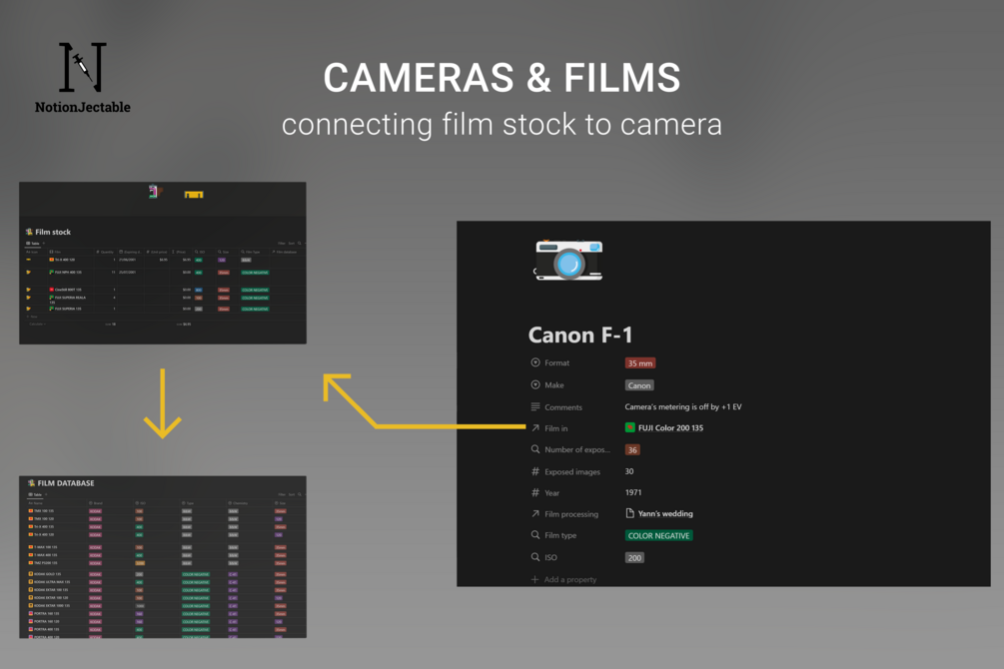Screen dimensions: 1004x669
Task: Add a New row in Film stock
Action: click(x=31, y=317)
